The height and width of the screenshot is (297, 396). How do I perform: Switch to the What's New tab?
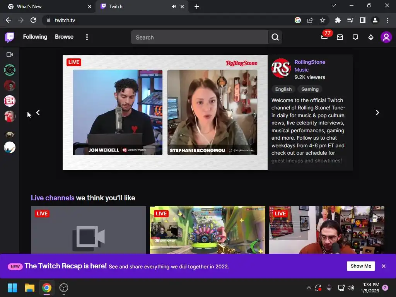pos(48,7)
